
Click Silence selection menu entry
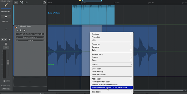pos(112,88)
